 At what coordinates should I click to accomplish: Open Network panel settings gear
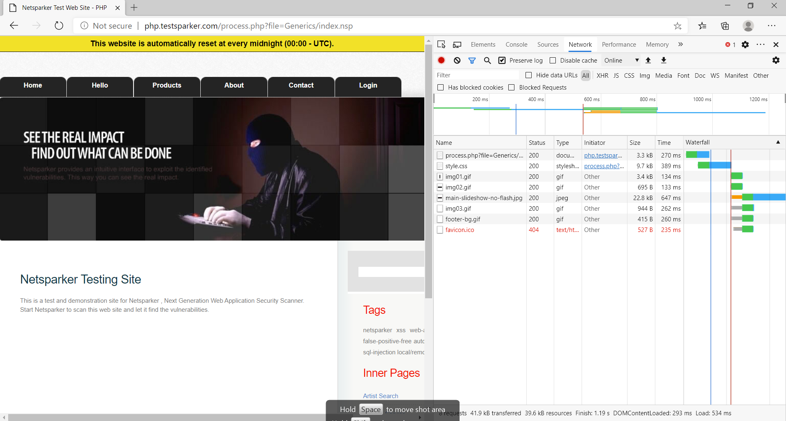(776, 60)
